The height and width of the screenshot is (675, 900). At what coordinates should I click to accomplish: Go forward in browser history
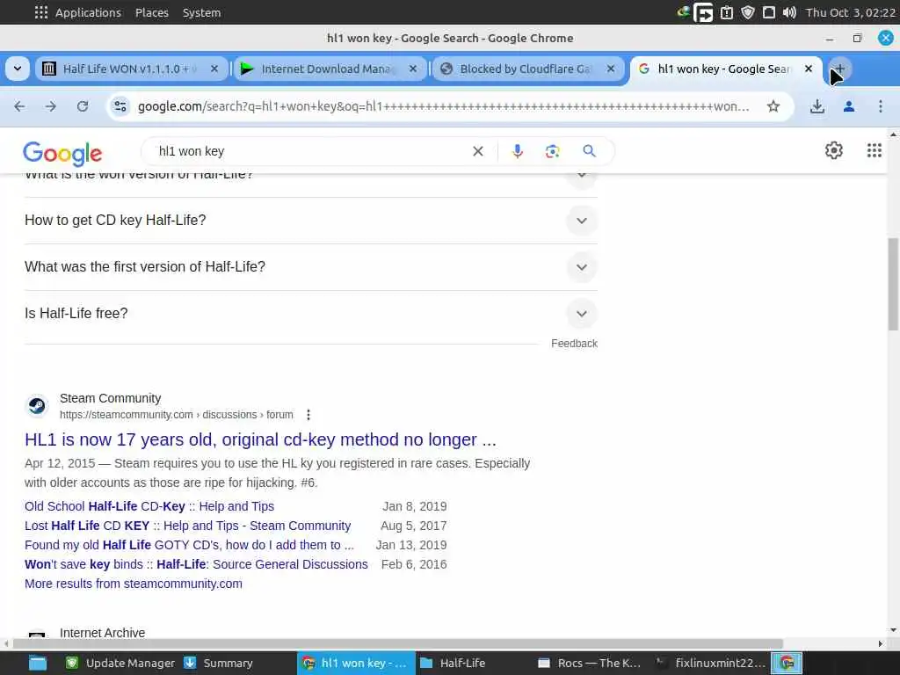tap(51, 106)
